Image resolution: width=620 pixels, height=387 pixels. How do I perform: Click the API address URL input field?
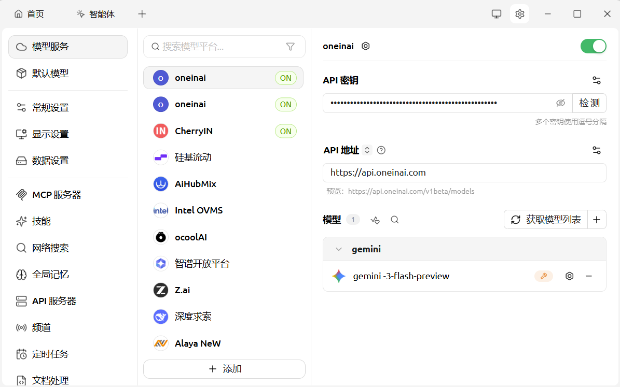tap(464, 173)
